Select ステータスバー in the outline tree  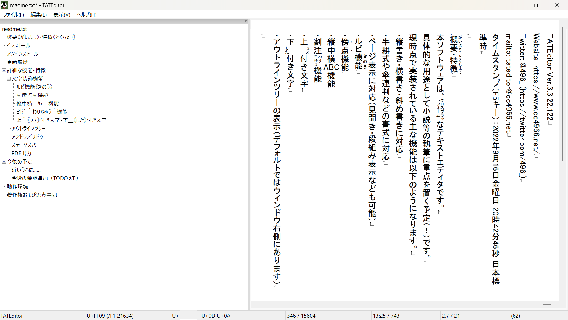point(25,145)
